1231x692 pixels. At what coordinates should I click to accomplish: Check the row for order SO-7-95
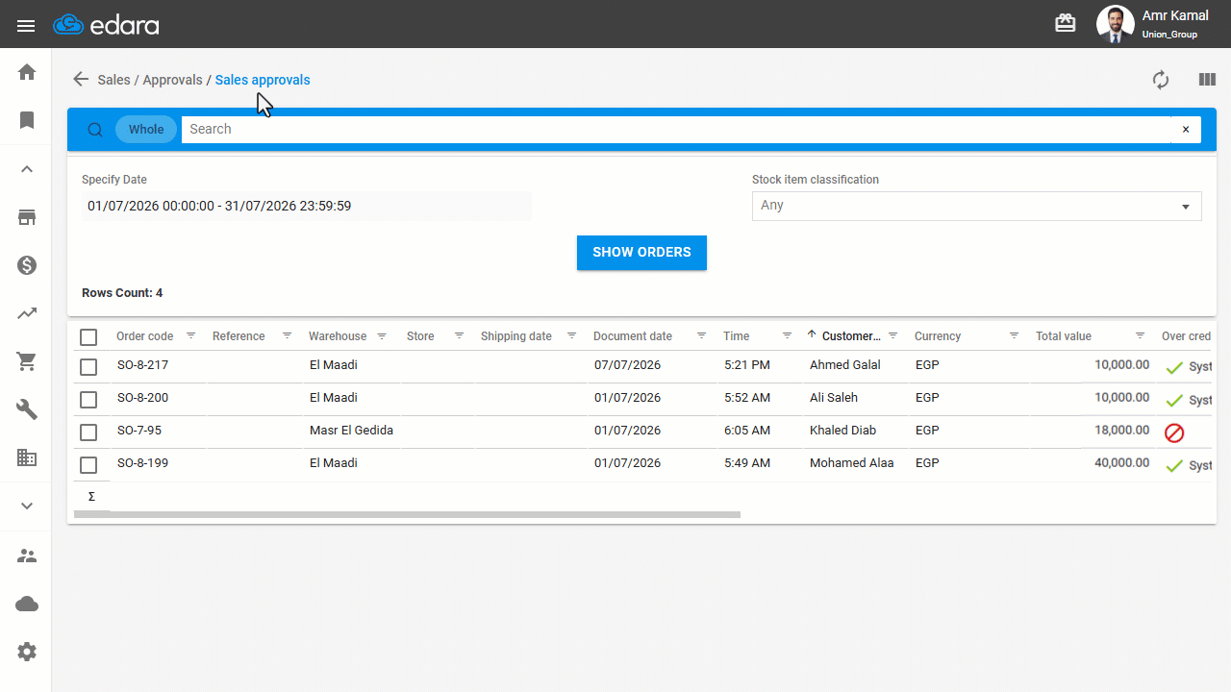(x=88, y=432)
